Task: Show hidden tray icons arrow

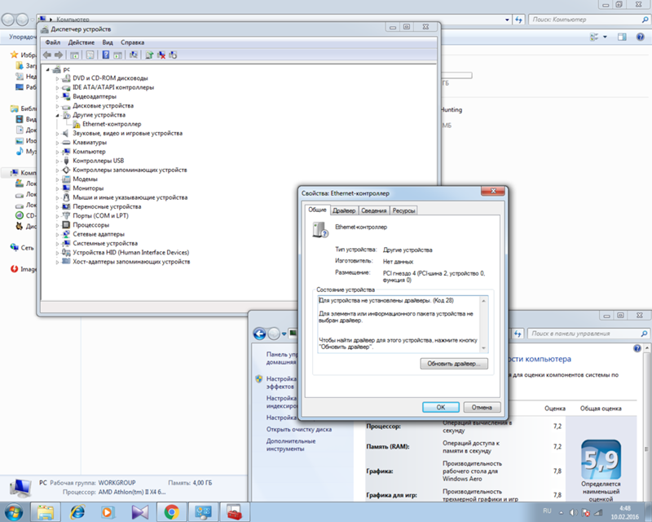Action: 561,512
